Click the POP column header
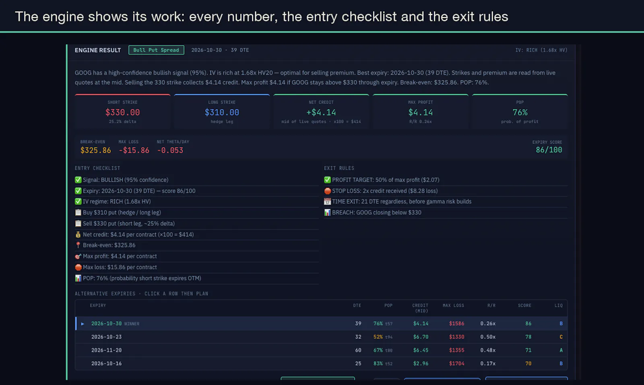This screenshot has width=644, height=385. tap(388, 305)
